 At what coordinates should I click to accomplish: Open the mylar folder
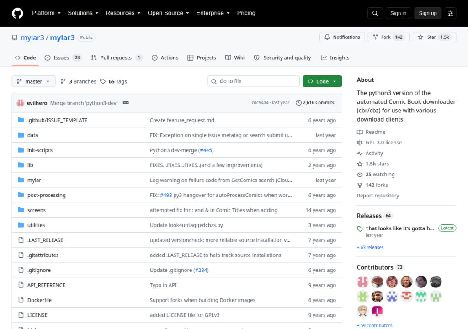point(34,180)
